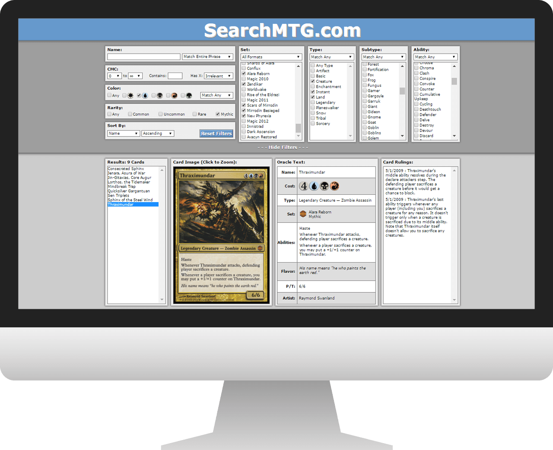Click the Name search input field
This screenshot has height=450, width=553.
(144, 57)
